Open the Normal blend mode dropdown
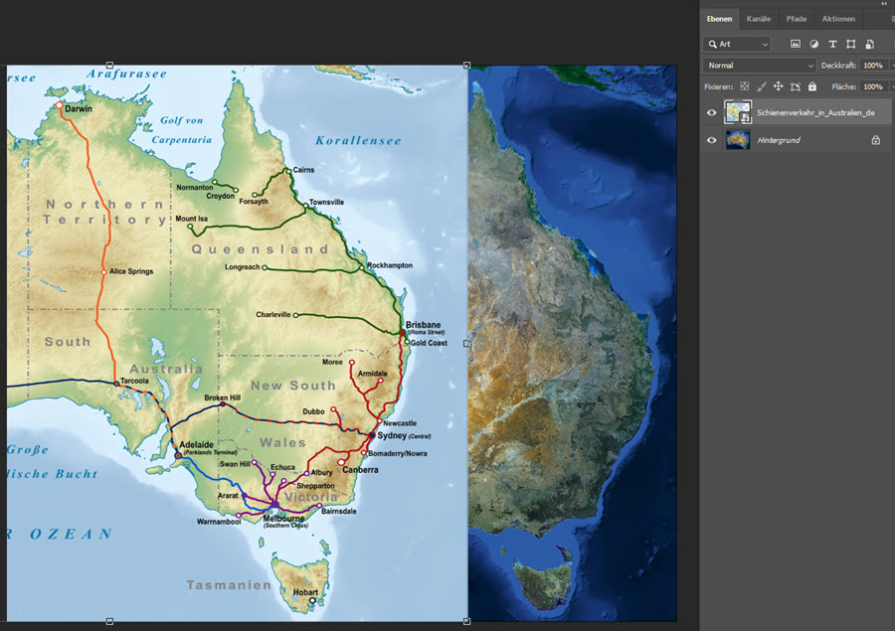This screenshot has width=895, height=631. coord(760,66)
